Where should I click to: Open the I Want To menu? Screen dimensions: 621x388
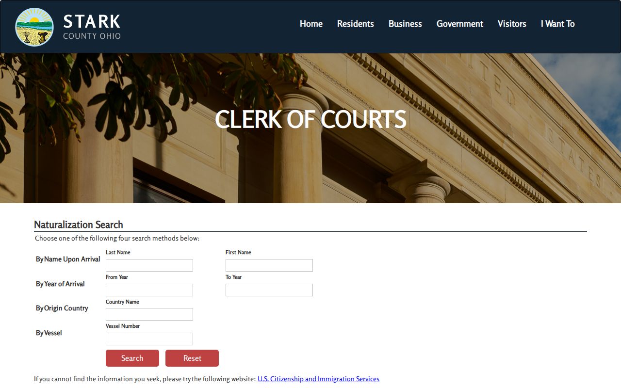click(x=558, y=24)
